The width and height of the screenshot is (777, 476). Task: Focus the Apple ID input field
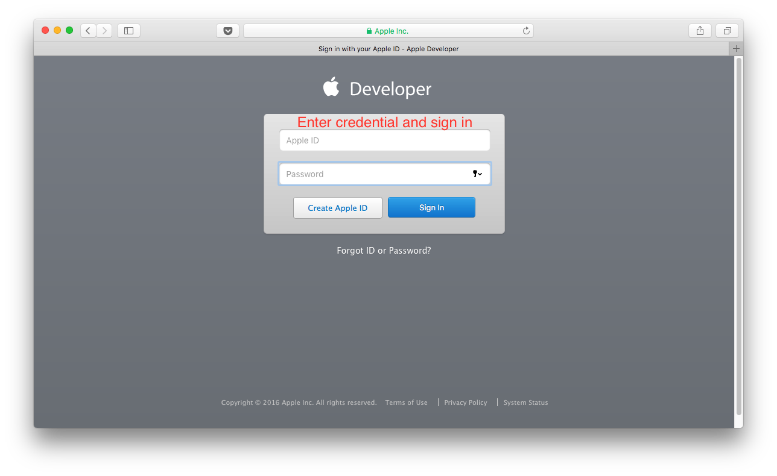click(385, 140)
